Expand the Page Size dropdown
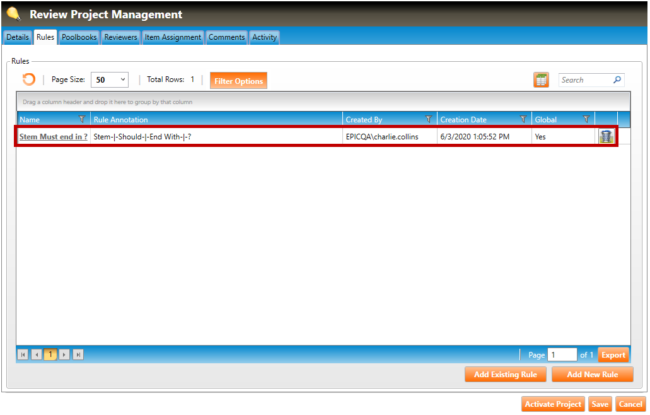650x415 pixels. click(x=110, y=80)
